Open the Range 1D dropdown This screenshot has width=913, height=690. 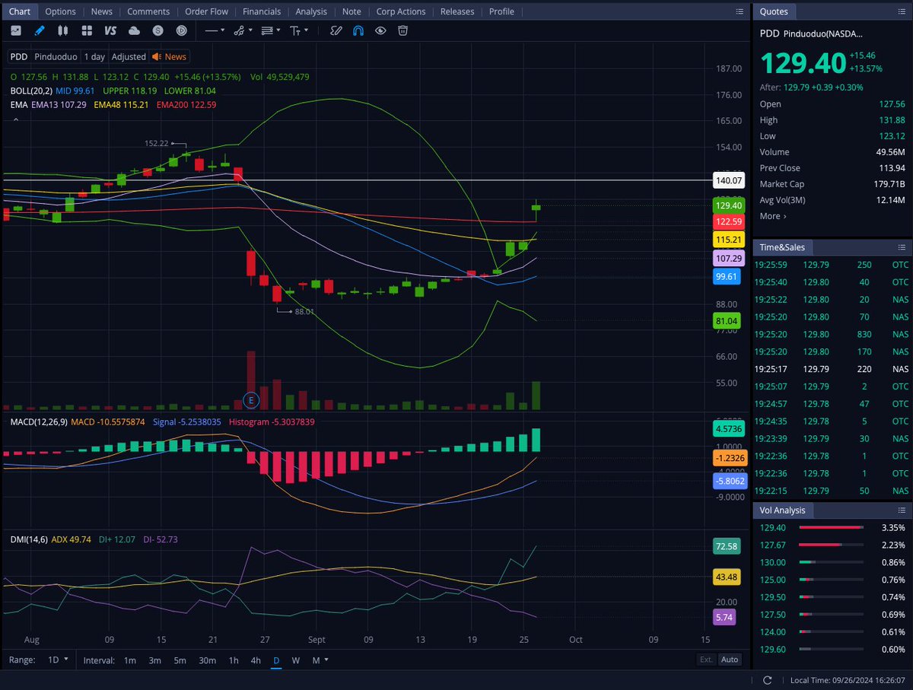click(x=58, y=660)
